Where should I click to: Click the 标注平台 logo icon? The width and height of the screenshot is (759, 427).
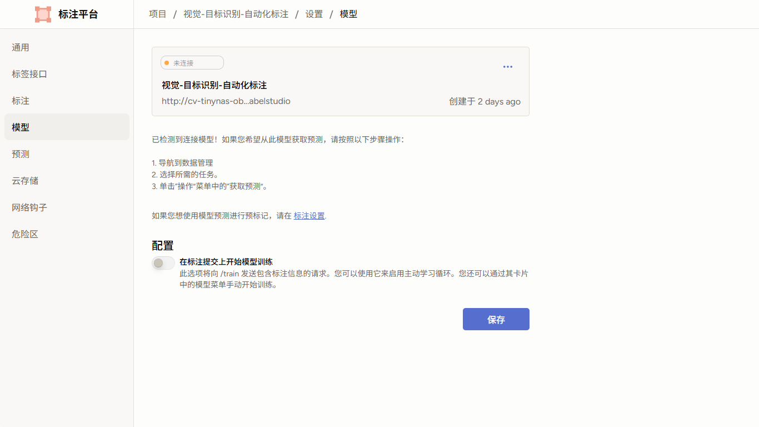[x=43, y=14]
